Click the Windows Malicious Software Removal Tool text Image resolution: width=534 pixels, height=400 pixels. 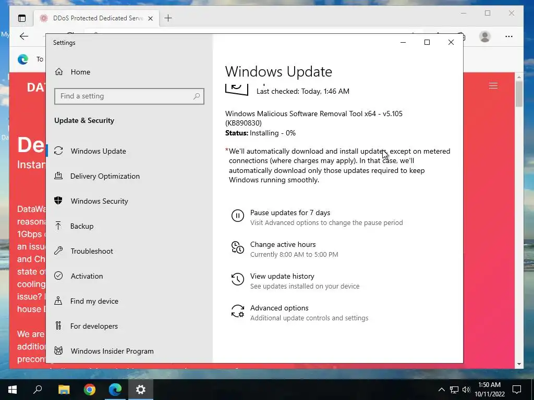(x=313, y=118)
